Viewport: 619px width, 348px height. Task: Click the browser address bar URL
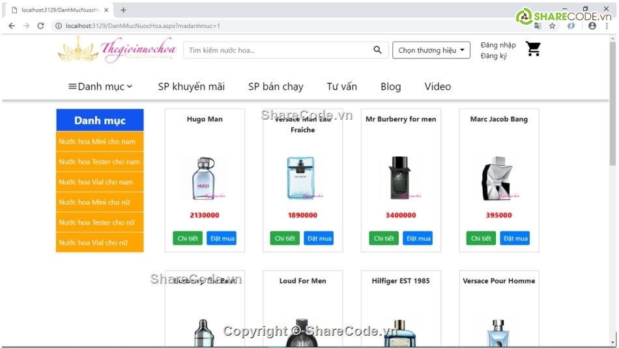tap(143, 26)
